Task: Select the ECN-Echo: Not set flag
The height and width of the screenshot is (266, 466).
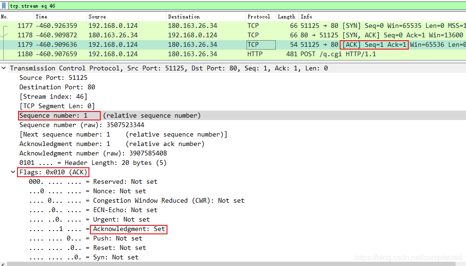Action: tap(93, 210)
